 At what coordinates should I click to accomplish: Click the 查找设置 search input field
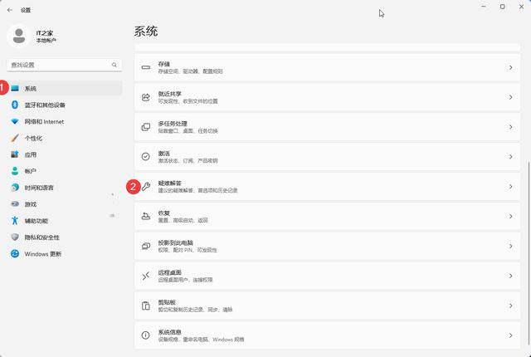[58, 64]
